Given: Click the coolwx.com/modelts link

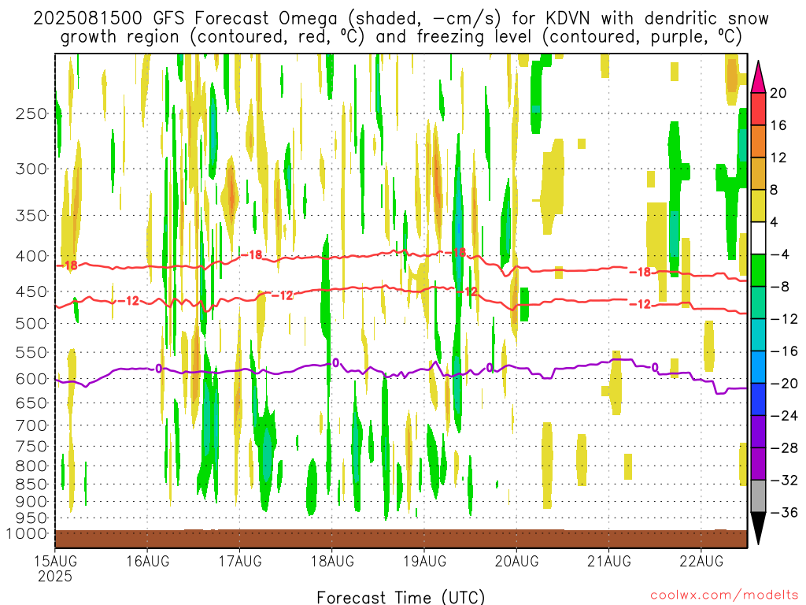Looking at the screenshot, I should click(724, 596).
